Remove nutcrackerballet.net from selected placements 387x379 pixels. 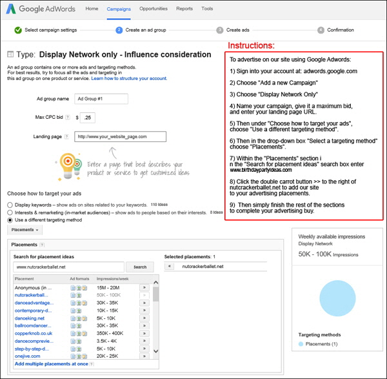(x=169, y=267)
